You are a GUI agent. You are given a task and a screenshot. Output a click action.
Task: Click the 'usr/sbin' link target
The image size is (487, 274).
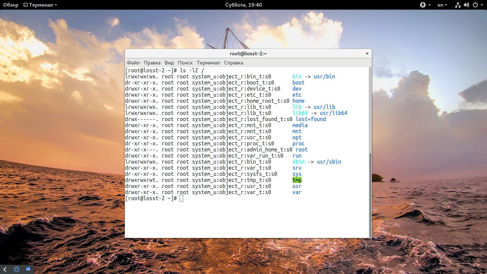(x=329, y=162)
